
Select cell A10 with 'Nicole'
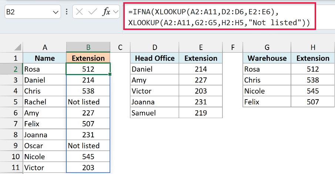45,157
